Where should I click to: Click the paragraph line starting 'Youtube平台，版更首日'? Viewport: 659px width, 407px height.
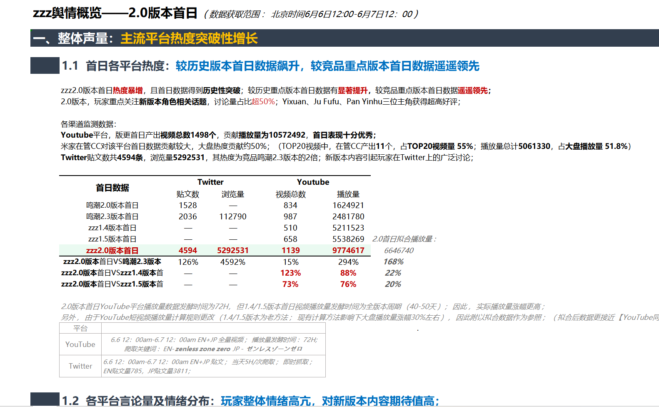tap(219, 135)
